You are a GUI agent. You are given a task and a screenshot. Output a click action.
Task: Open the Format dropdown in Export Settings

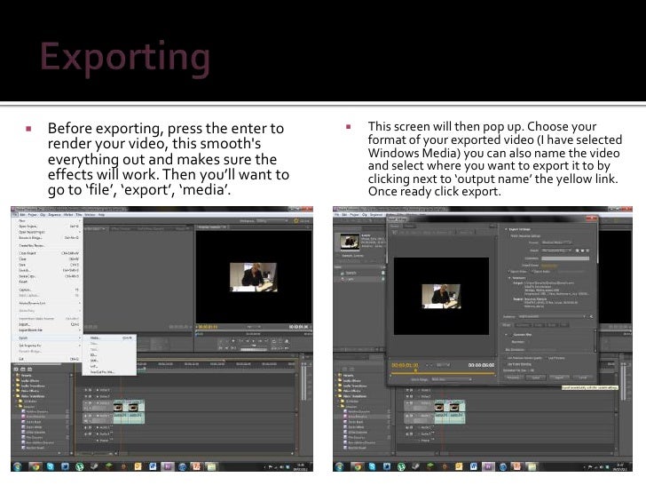556,242
